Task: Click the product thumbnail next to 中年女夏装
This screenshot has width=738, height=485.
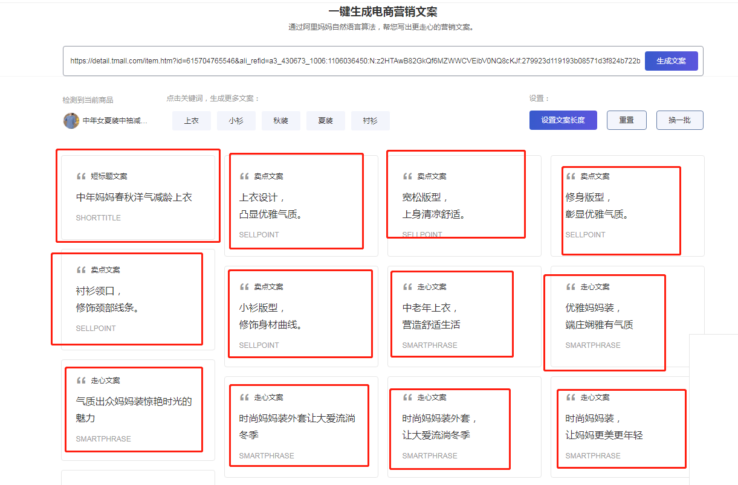Action: pos(71,120)
